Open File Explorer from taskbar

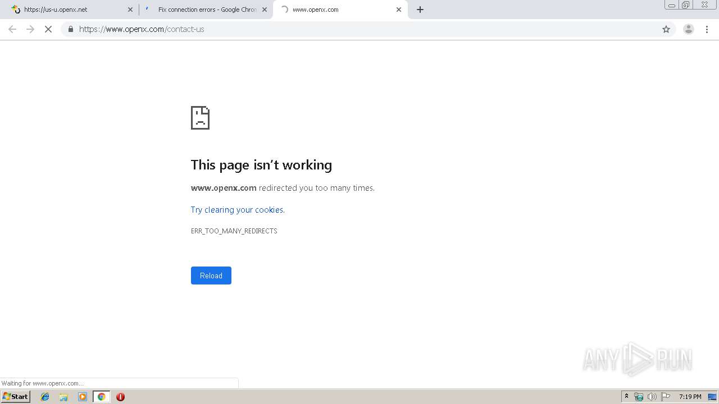pos(63,397)
